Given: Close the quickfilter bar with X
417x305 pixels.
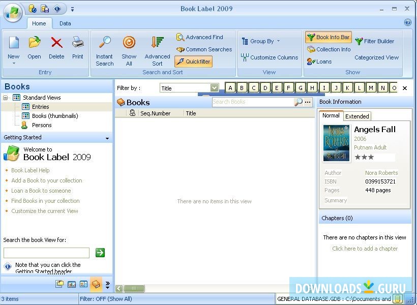Looking at the screenshot, I should (x=405, y=88).
